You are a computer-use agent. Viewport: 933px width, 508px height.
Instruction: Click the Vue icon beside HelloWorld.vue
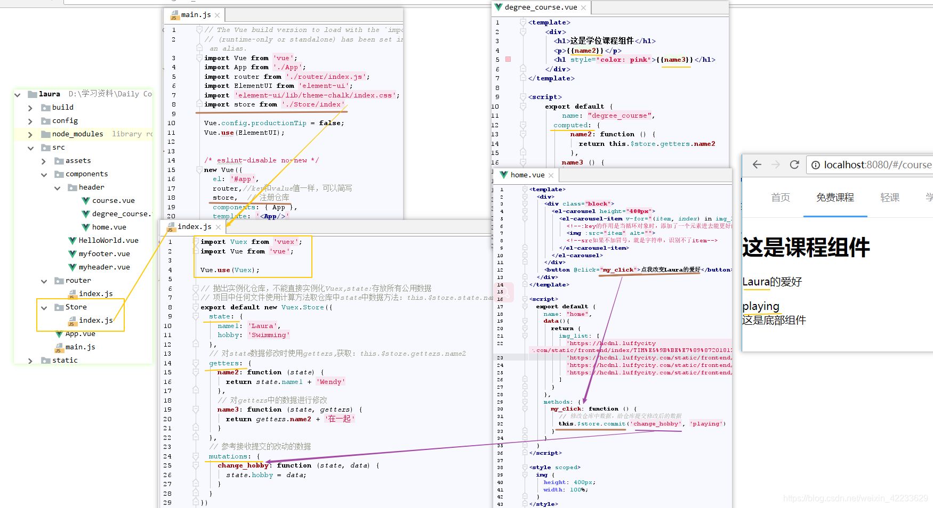(72, 241)
